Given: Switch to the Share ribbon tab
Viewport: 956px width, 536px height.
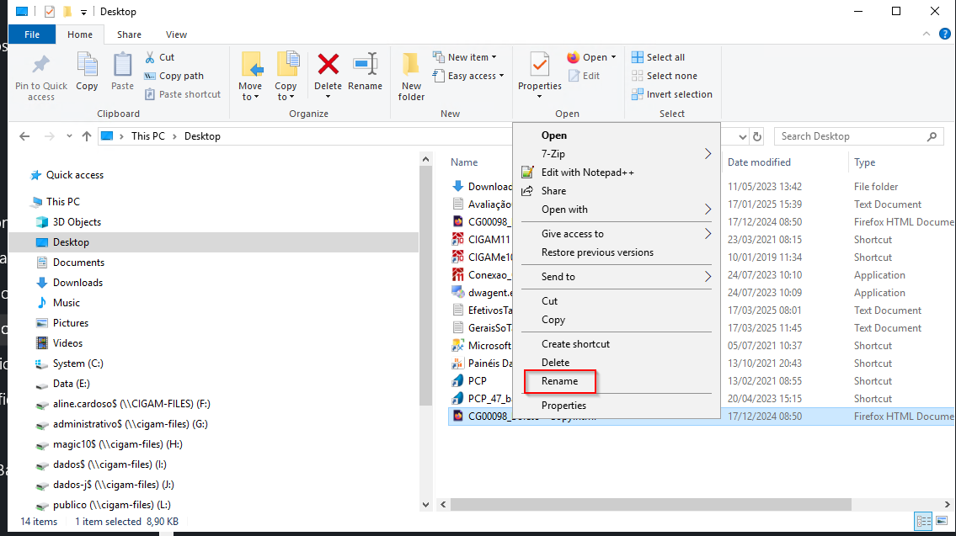Looking at the screenshot, I should pyautogui.click(x=129, y=34).
